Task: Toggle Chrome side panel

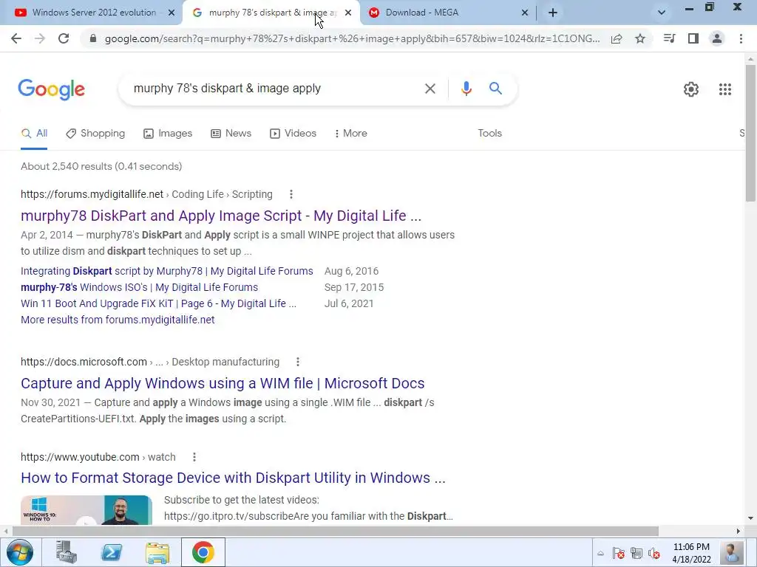Action: click(693, 38)
